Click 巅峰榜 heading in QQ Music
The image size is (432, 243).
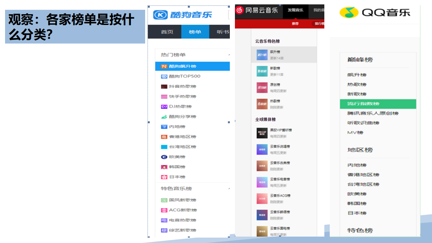[x=360, y=60]
